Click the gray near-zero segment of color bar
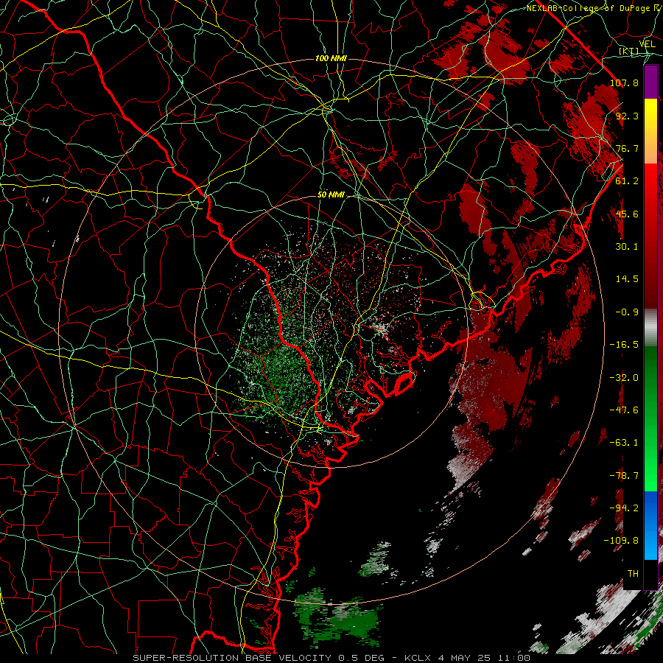This screenshot has width=663, height=663. point(650,328)
